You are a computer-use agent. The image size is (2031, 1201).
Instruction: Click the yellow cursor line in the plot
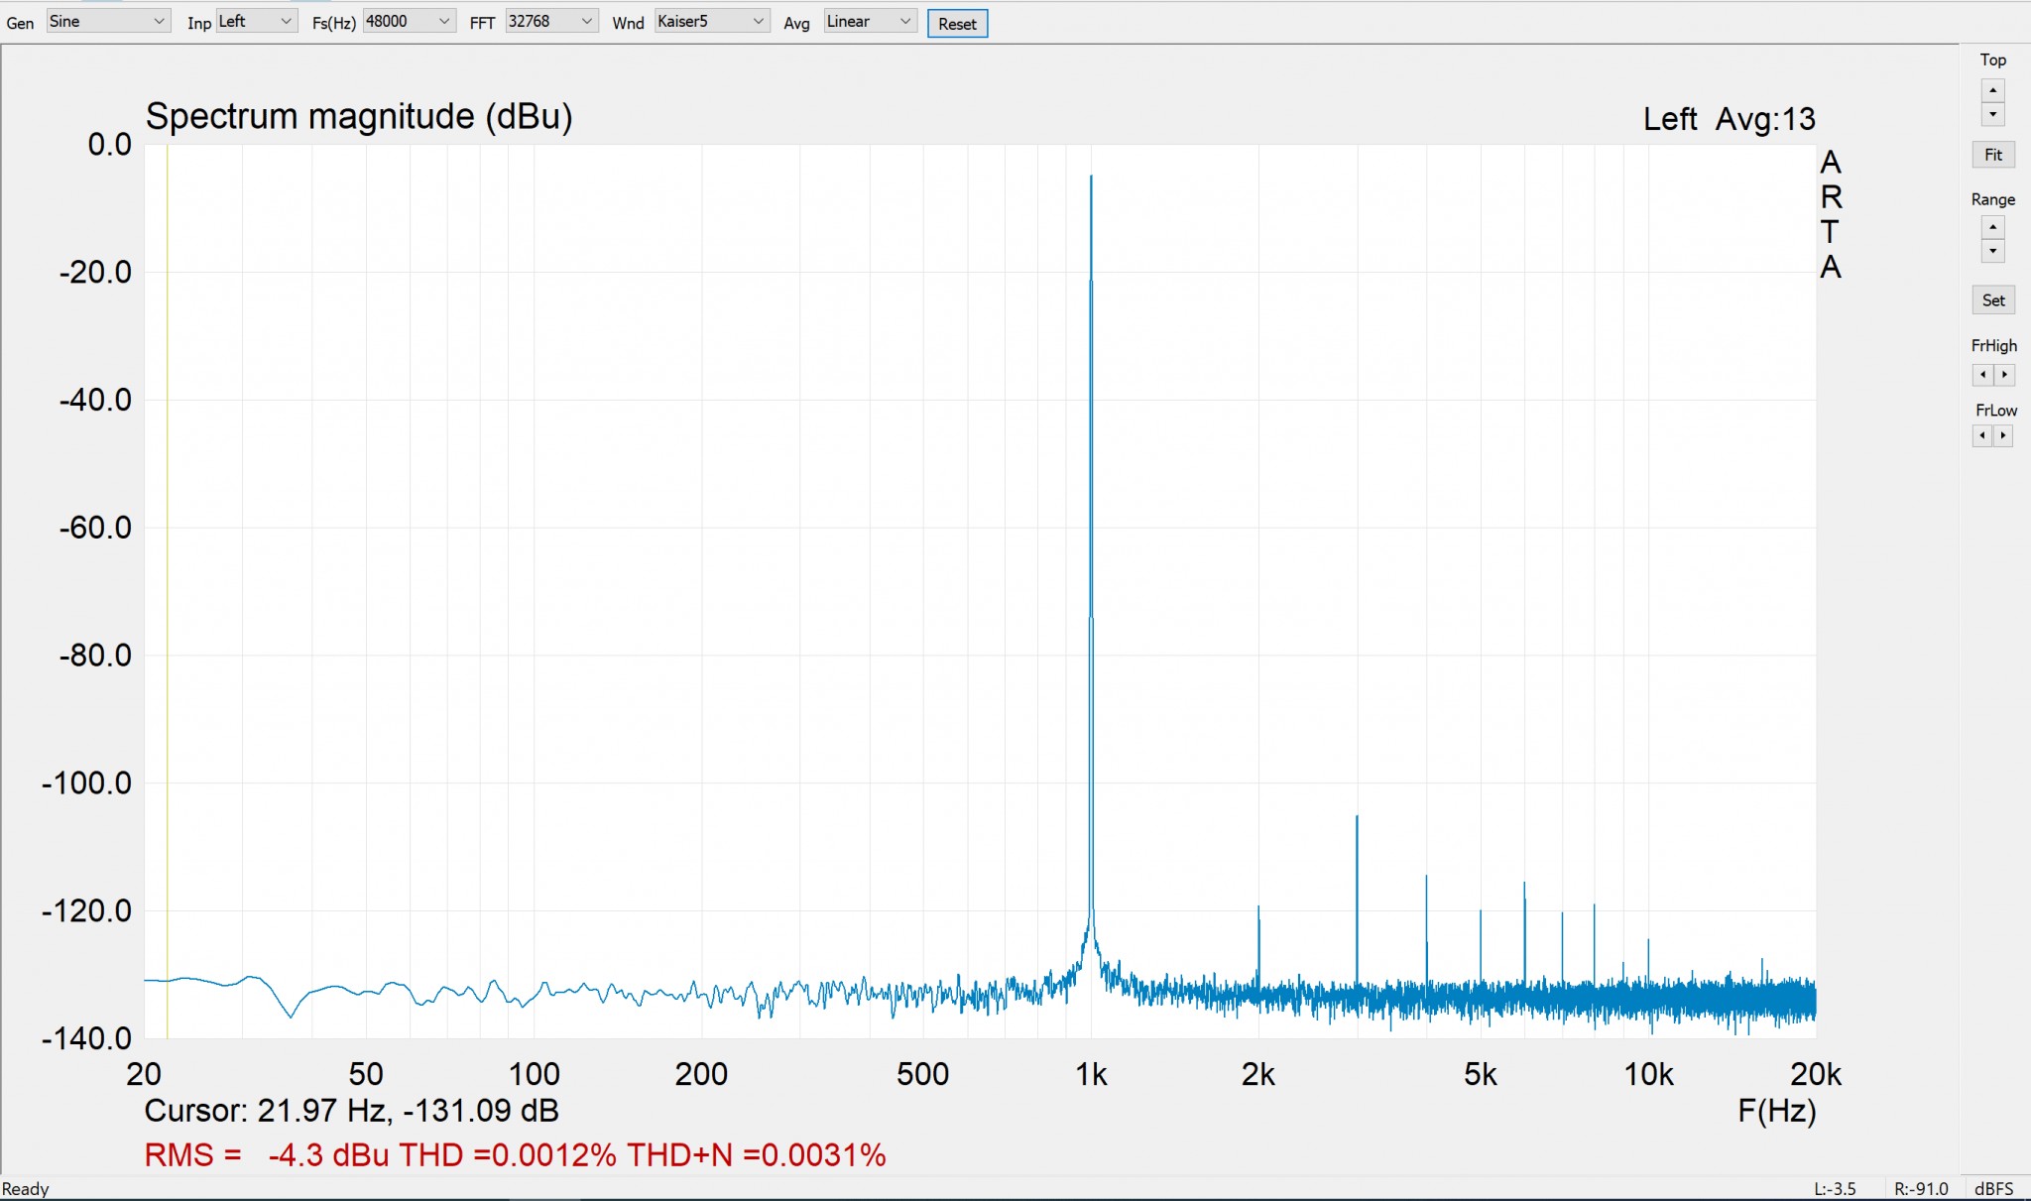pos(167,591)
